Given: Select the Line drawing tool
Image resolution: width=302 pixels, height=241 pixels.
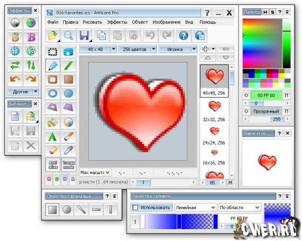Looking at the screenshot, I should click(68, 66).
